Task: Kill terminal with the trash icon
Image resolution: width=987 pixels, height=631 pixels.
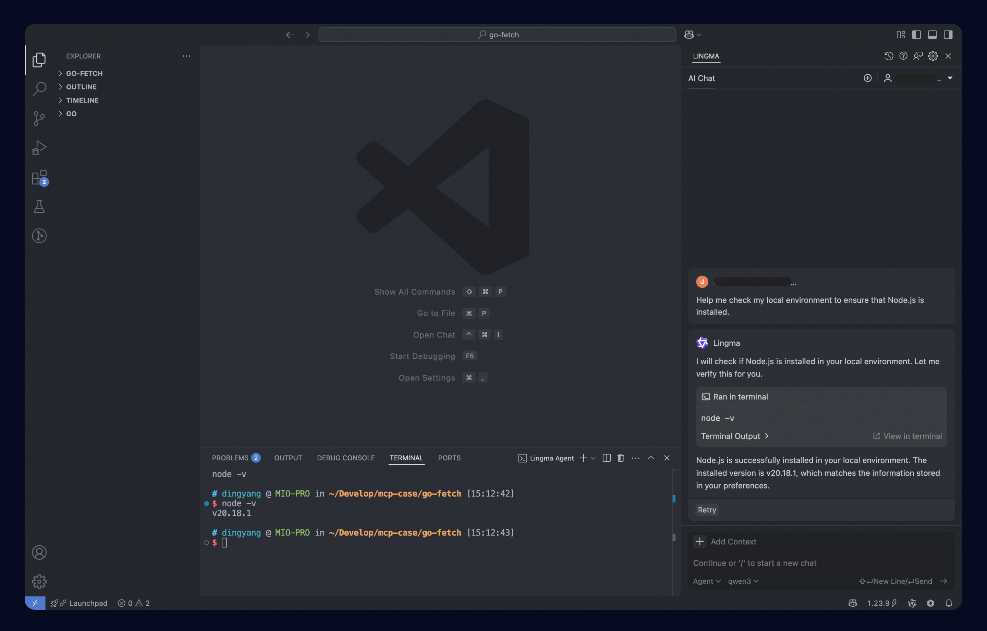Action: tap(621, 458)
